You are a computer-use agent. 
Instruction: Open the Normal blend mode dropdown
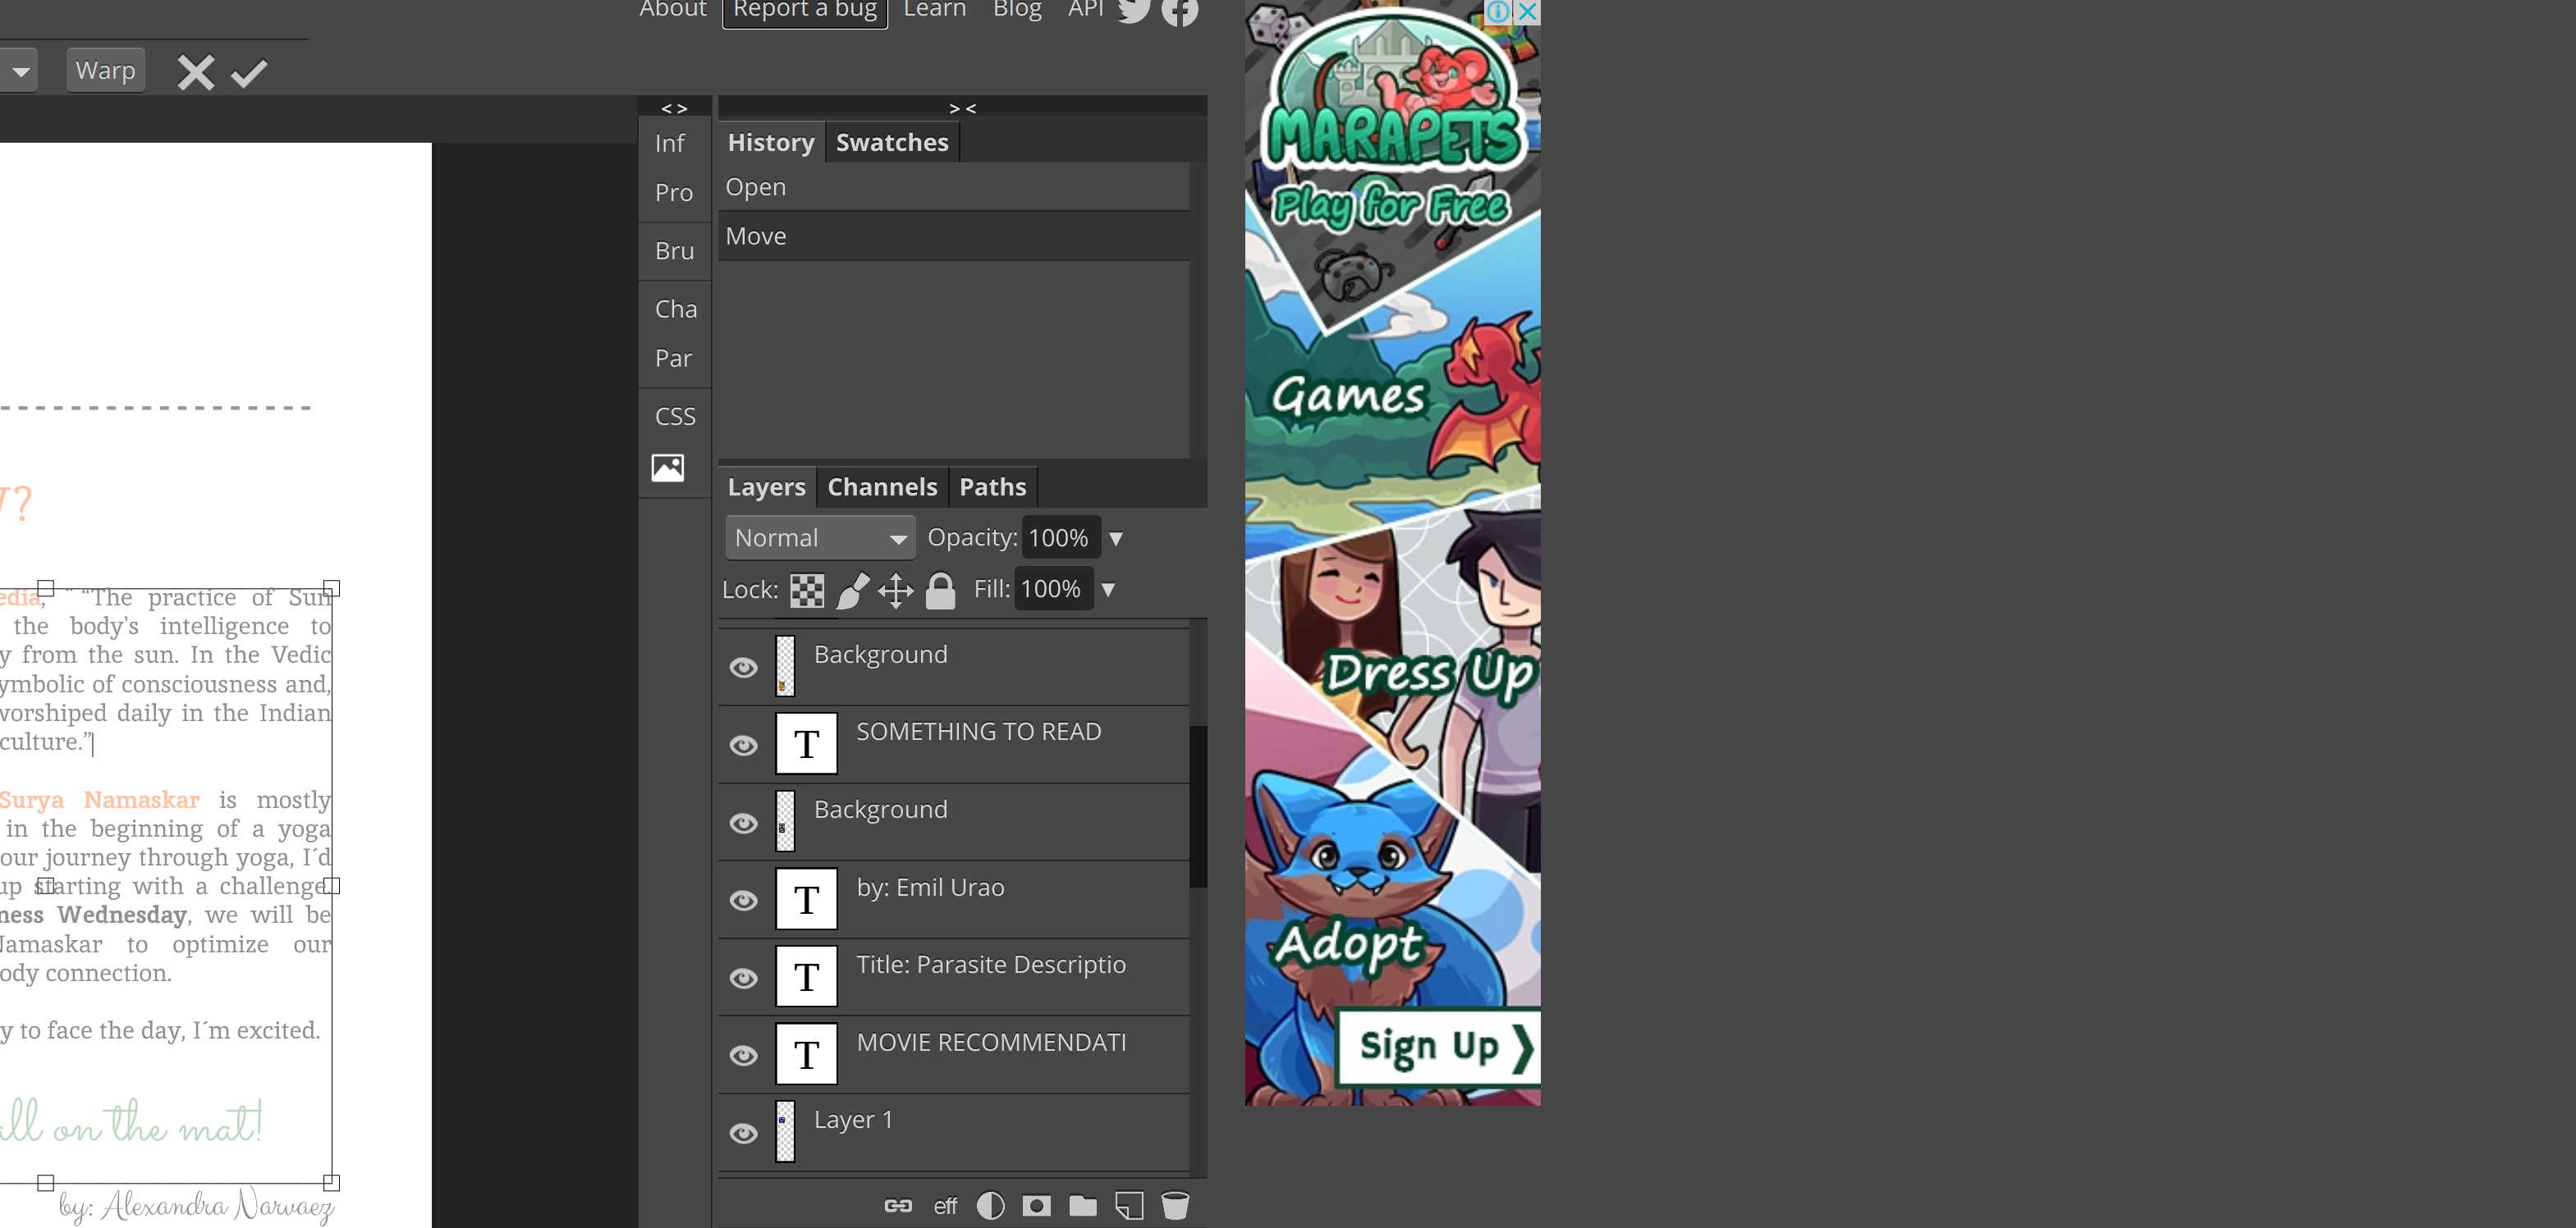click(x=819, y=536)
